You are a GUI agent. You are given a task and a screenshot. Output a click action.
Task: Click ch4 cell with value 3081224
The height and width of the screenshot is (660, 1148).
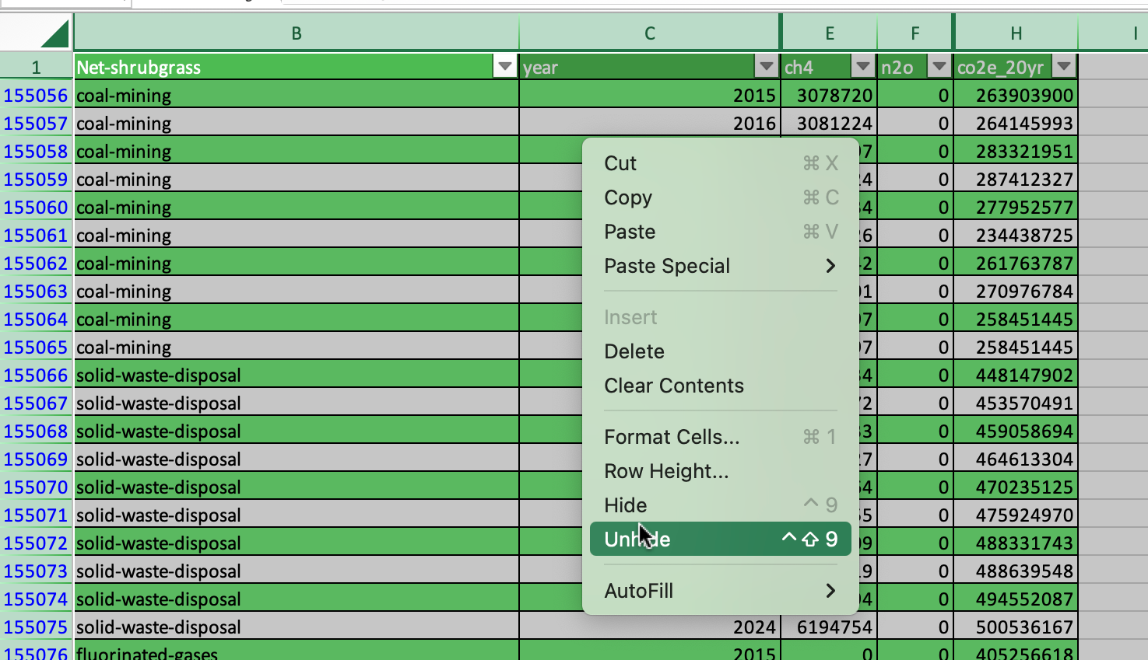pyautogui.click(x=829, y=124)
